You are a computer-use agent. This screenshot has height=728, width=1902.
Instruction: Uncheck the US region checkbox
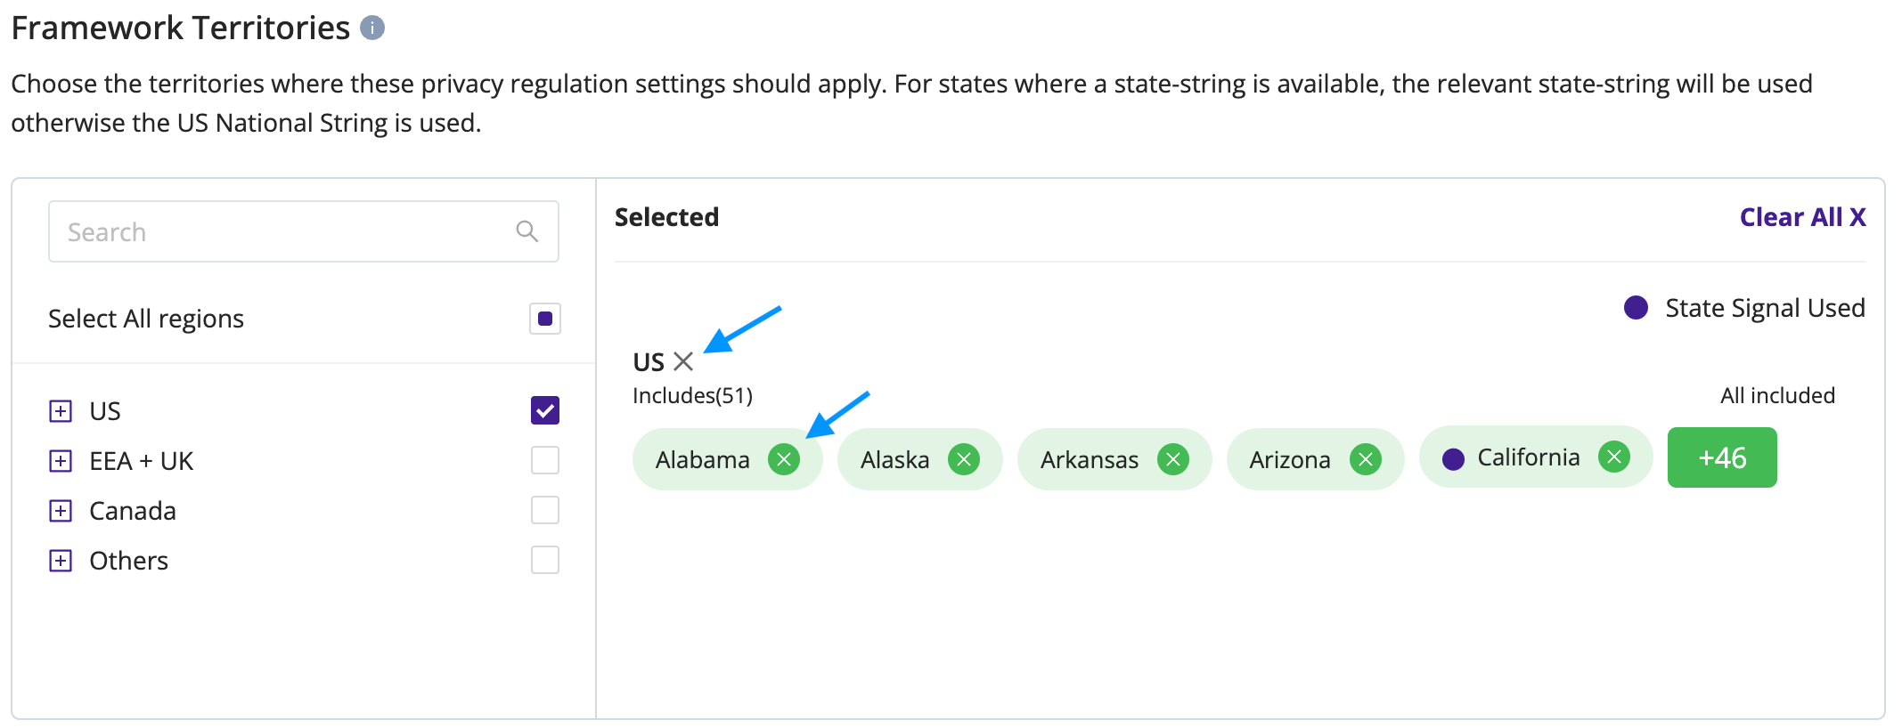(545, 410)
